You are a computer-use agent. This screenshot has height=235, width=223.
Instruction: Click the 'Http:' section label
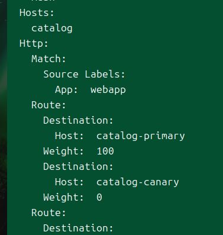pyautogui.click(x=34, y=43)
